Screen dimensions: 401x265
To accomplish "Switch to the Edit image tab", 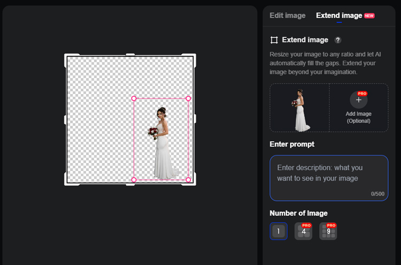I will point(288,15).
